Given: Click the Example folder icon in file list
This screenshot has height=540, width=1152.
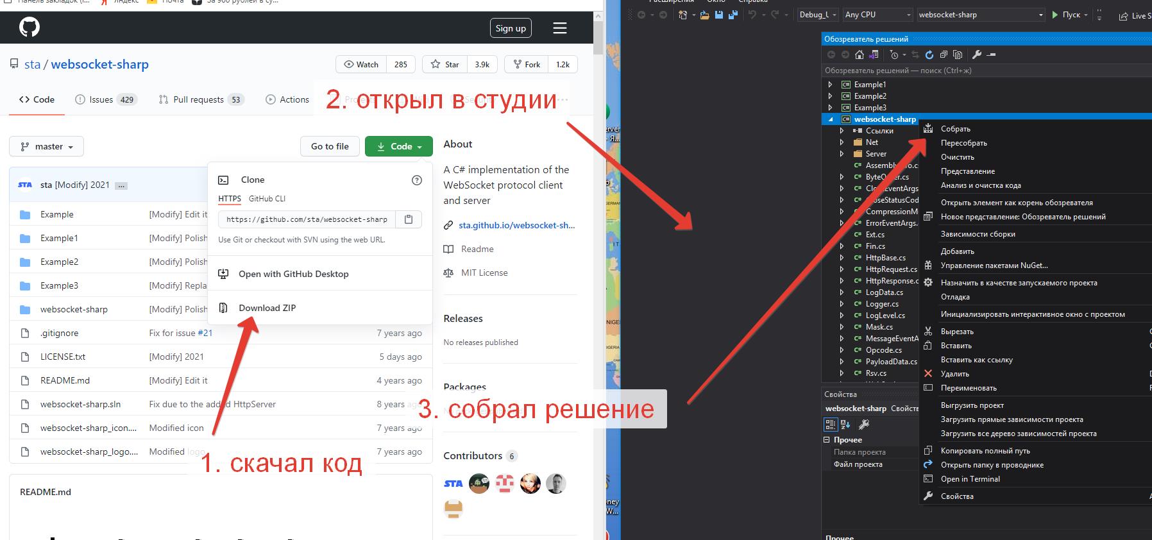Looking at the screenshot, I should 25,215.
